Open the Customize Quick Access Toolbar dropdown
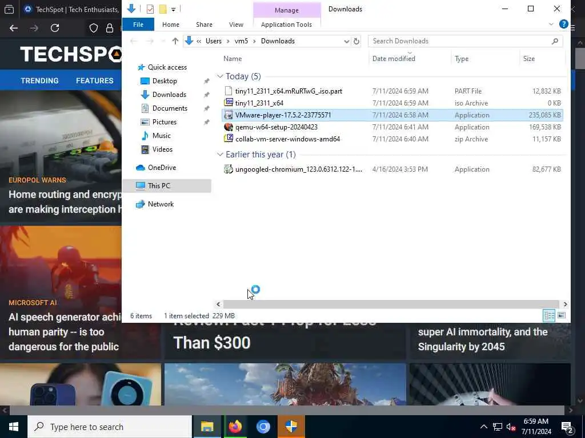 point(174,9)
